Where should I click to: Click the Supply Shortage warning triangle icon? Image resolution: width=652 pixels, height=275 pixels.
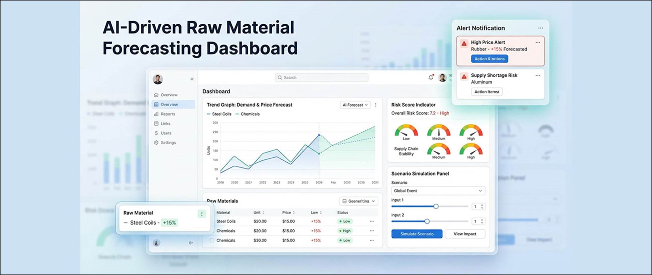tap(464, 76)
